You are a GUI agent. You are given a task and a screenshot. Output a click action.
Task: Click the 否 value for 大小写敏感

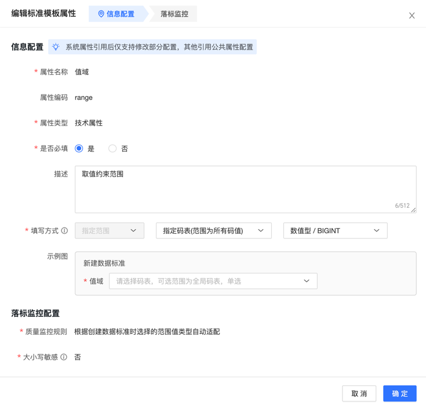pyautogui.click(x=78, y=357)
